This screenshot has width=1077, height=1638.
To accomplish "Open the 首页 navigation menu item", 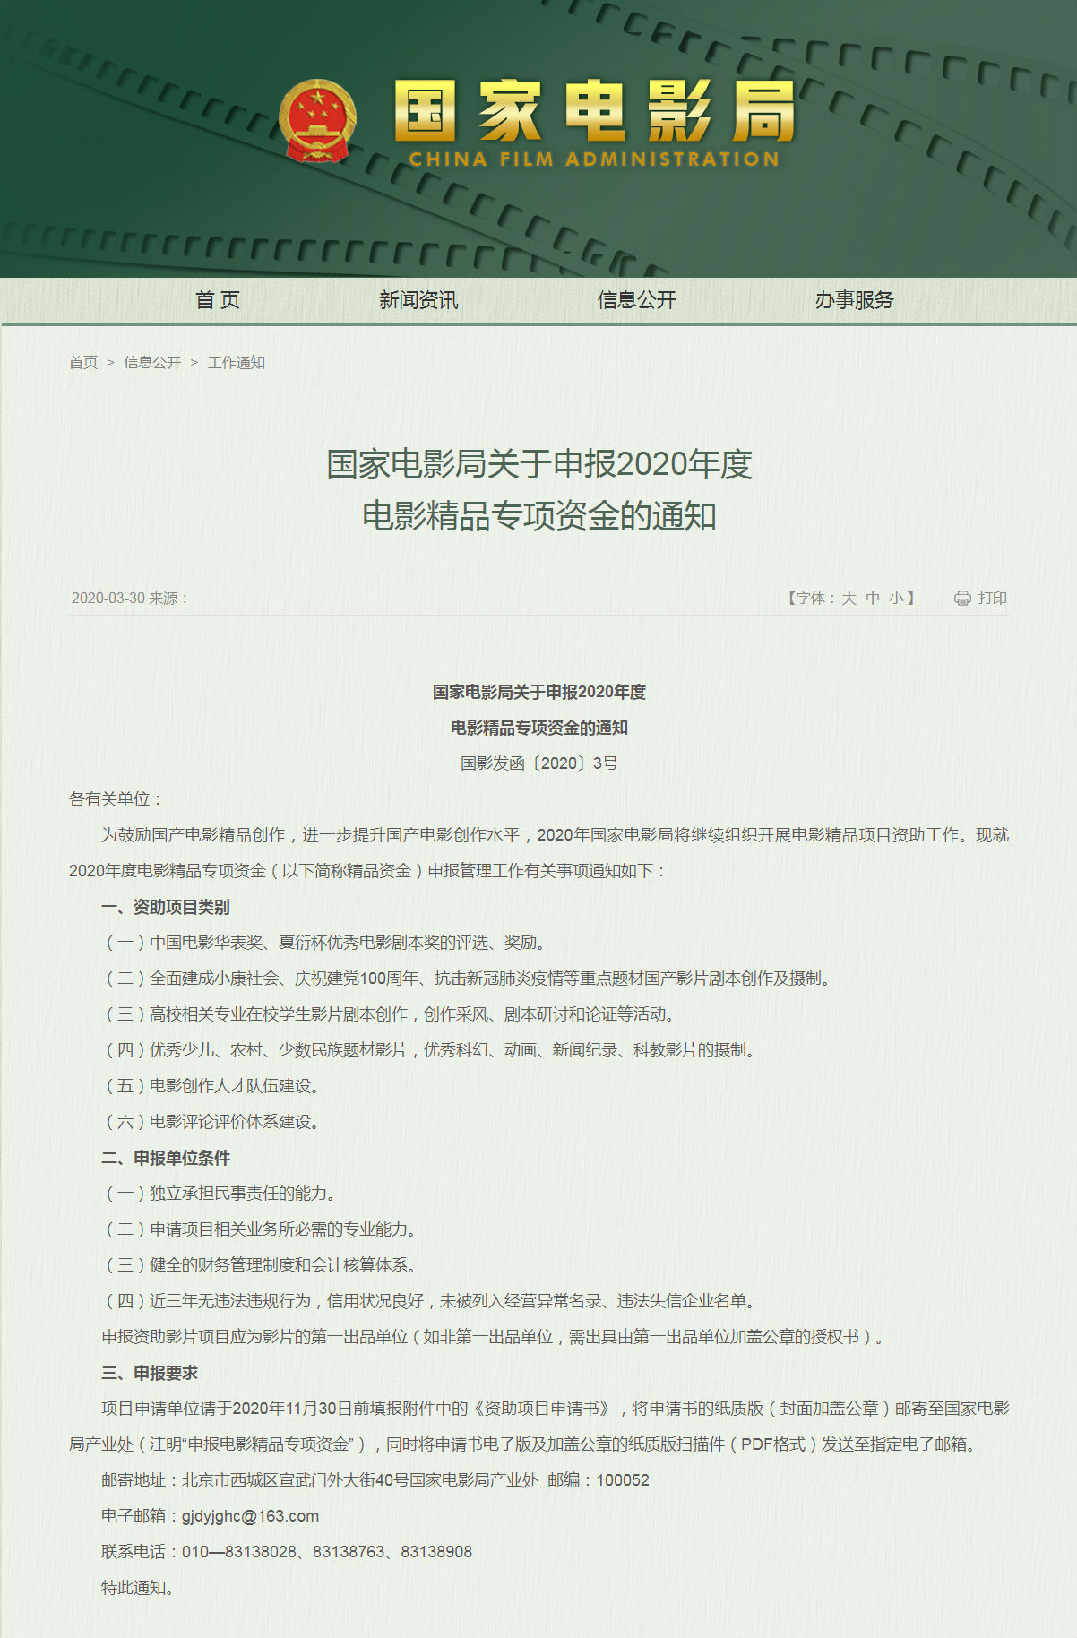I will click(x=218, y=300).
